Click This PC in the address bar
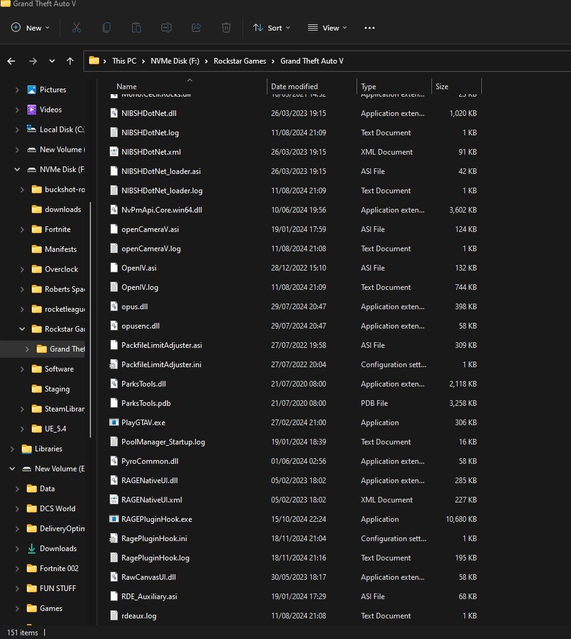Viewport: 571px width, 639px height. pos(124,61)
